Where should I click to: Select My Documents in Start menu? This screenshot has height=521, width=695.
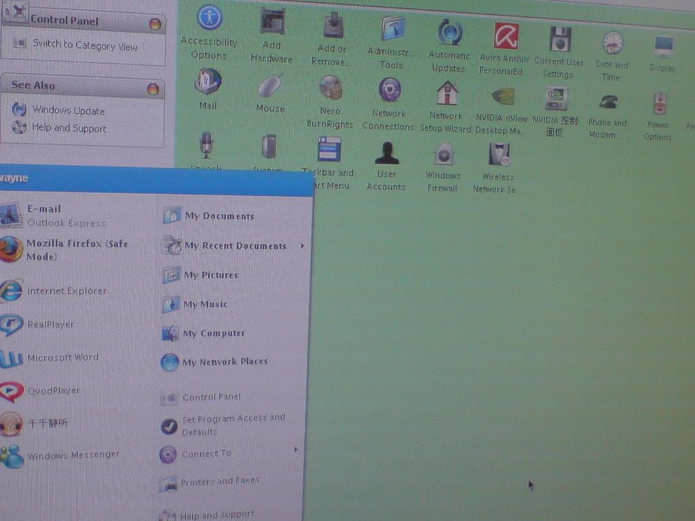(x=219, y=216)
